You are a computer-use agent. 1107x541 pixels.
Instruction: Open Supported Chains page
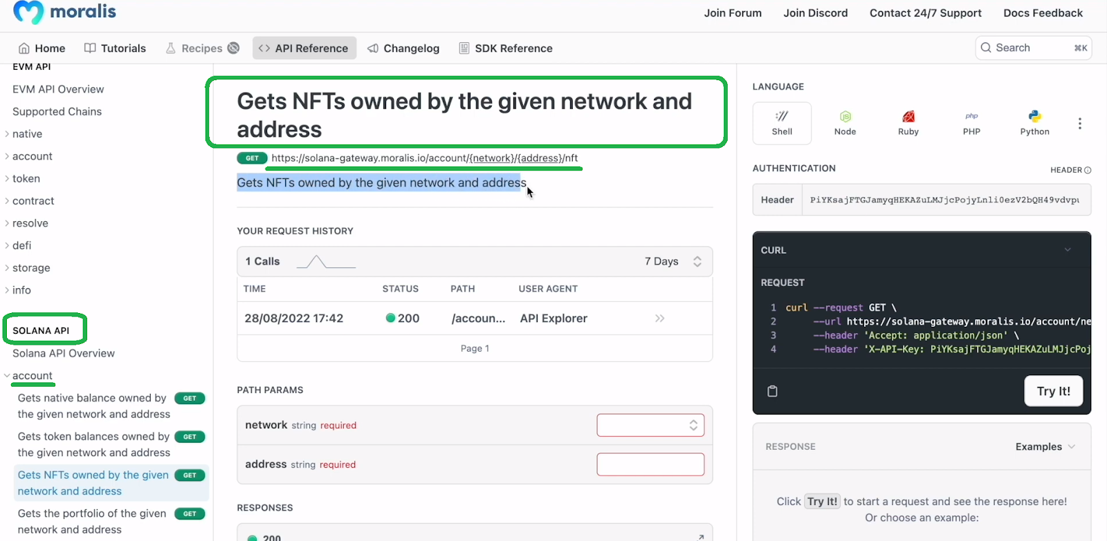[x=57, y=111]
